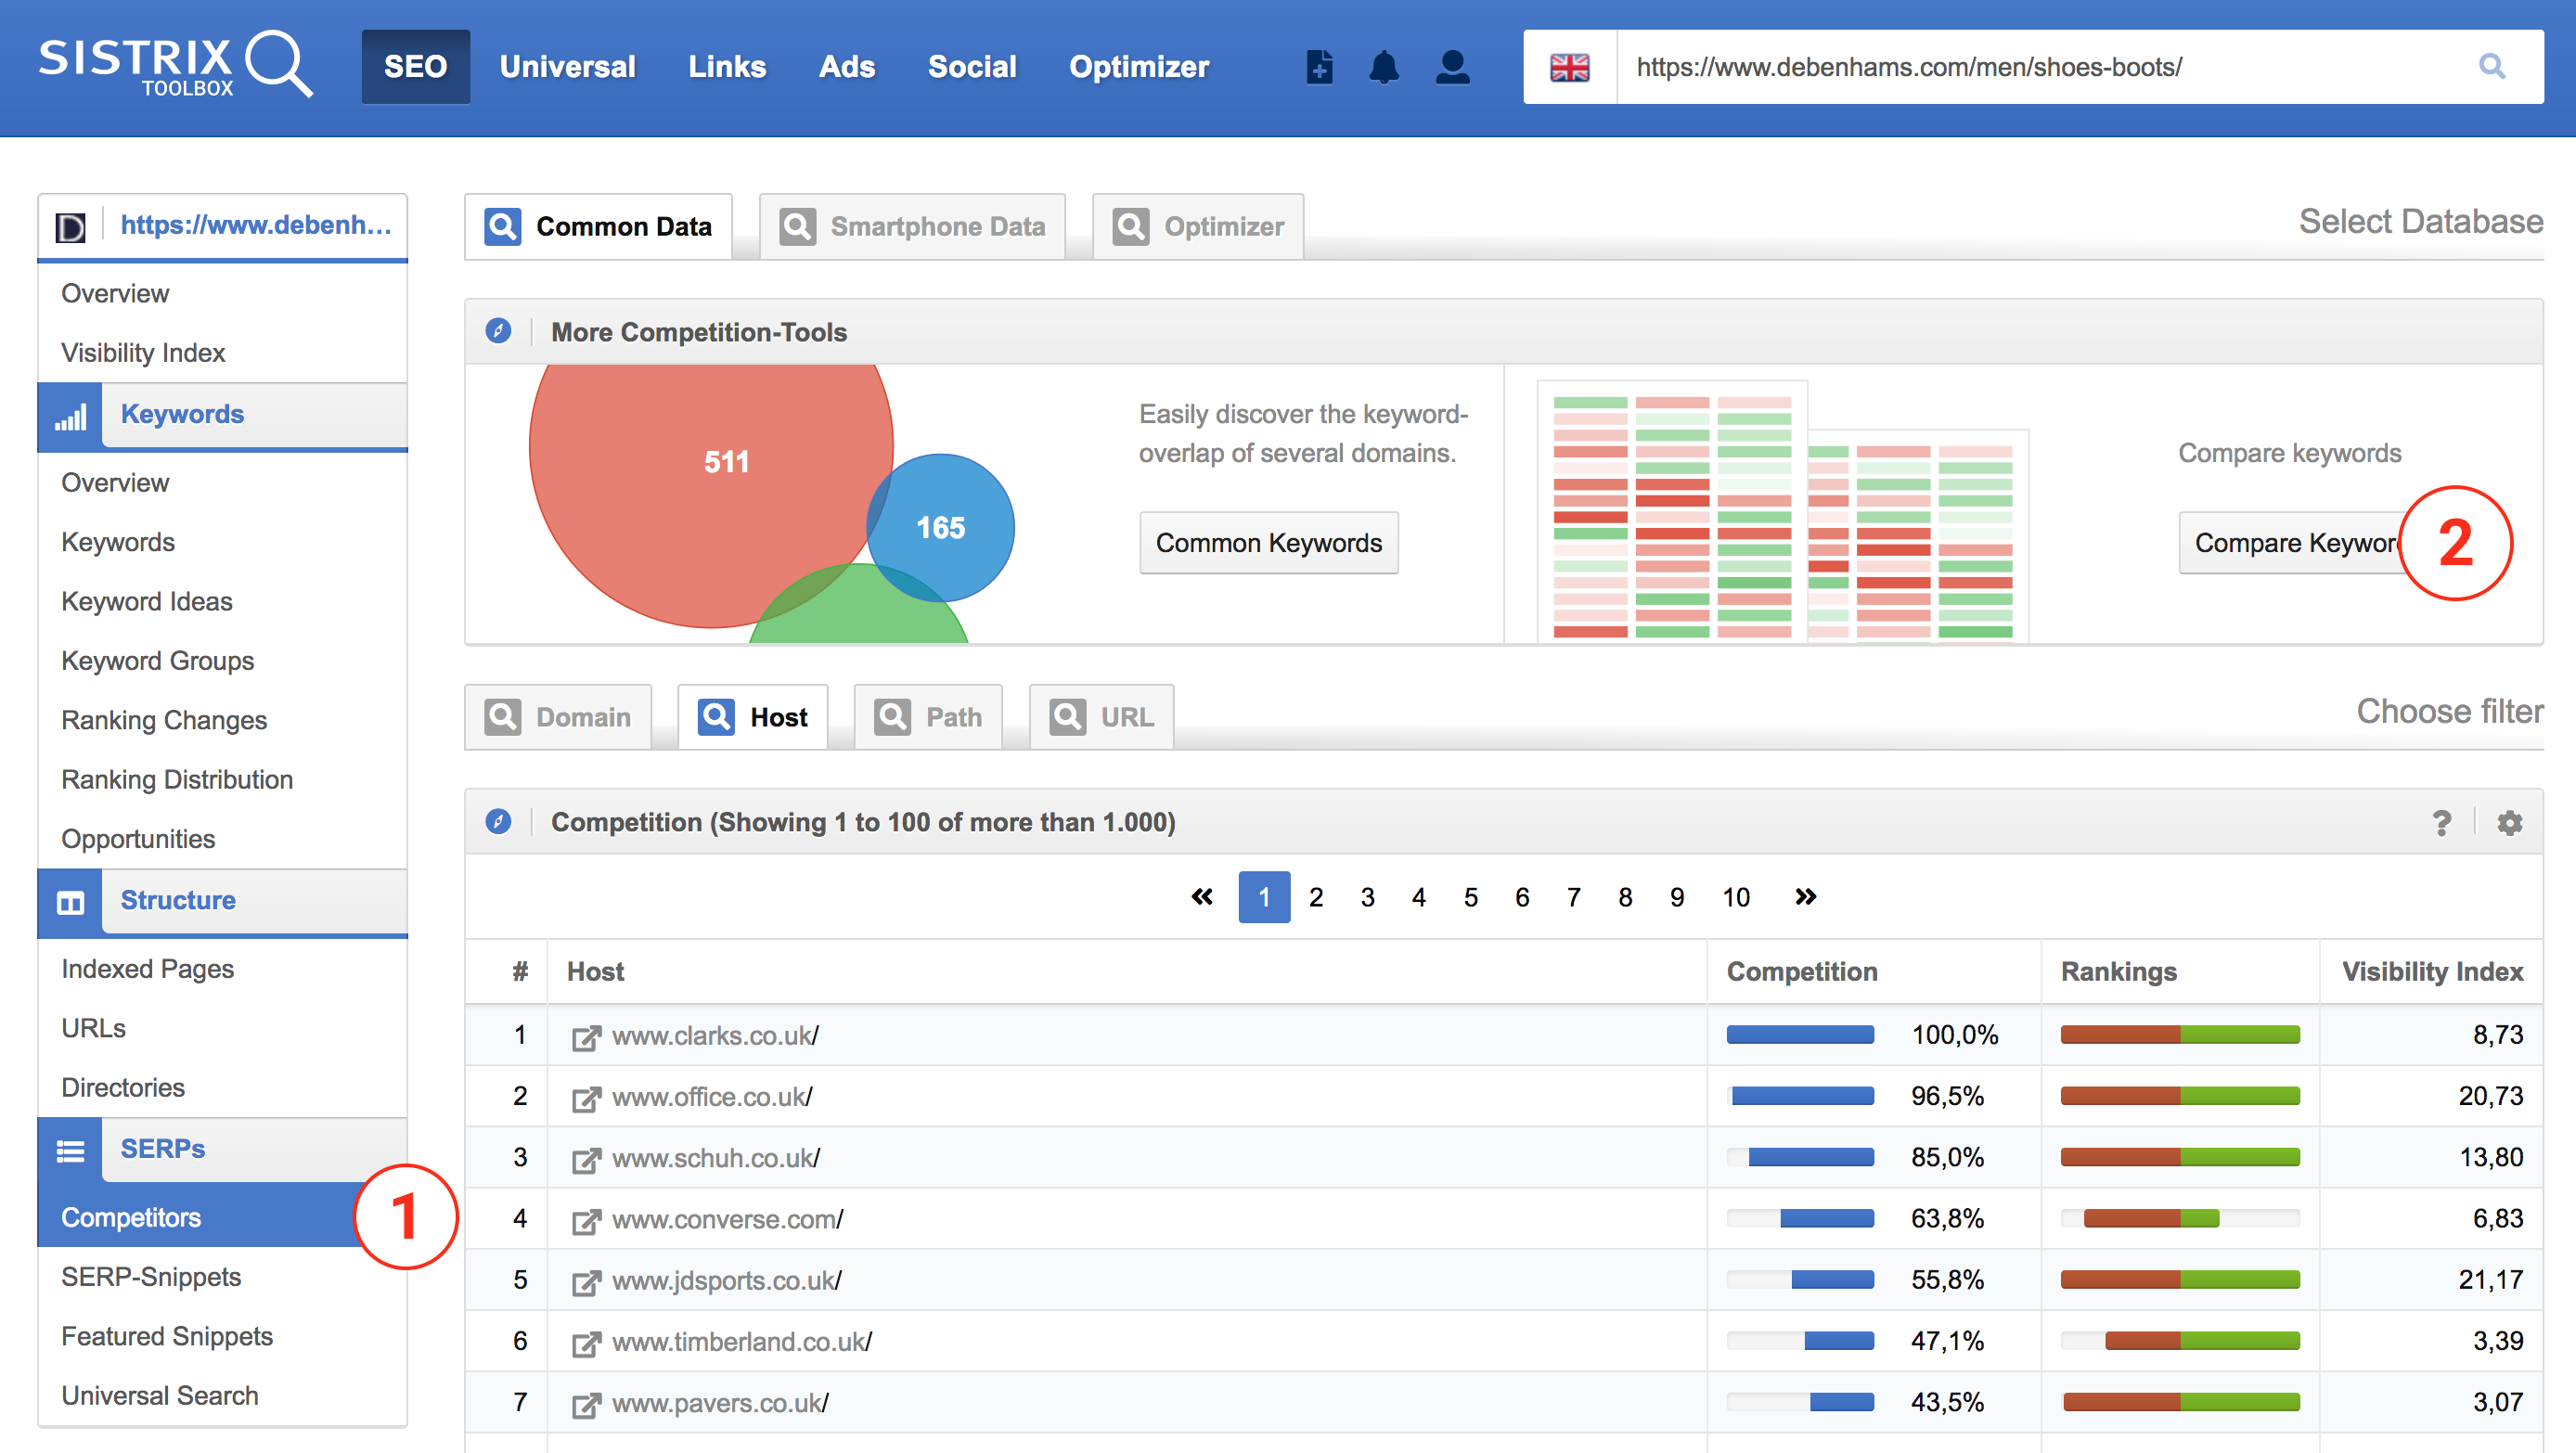
Task: Open the notifications bell icon
Action: point(1384,67)
